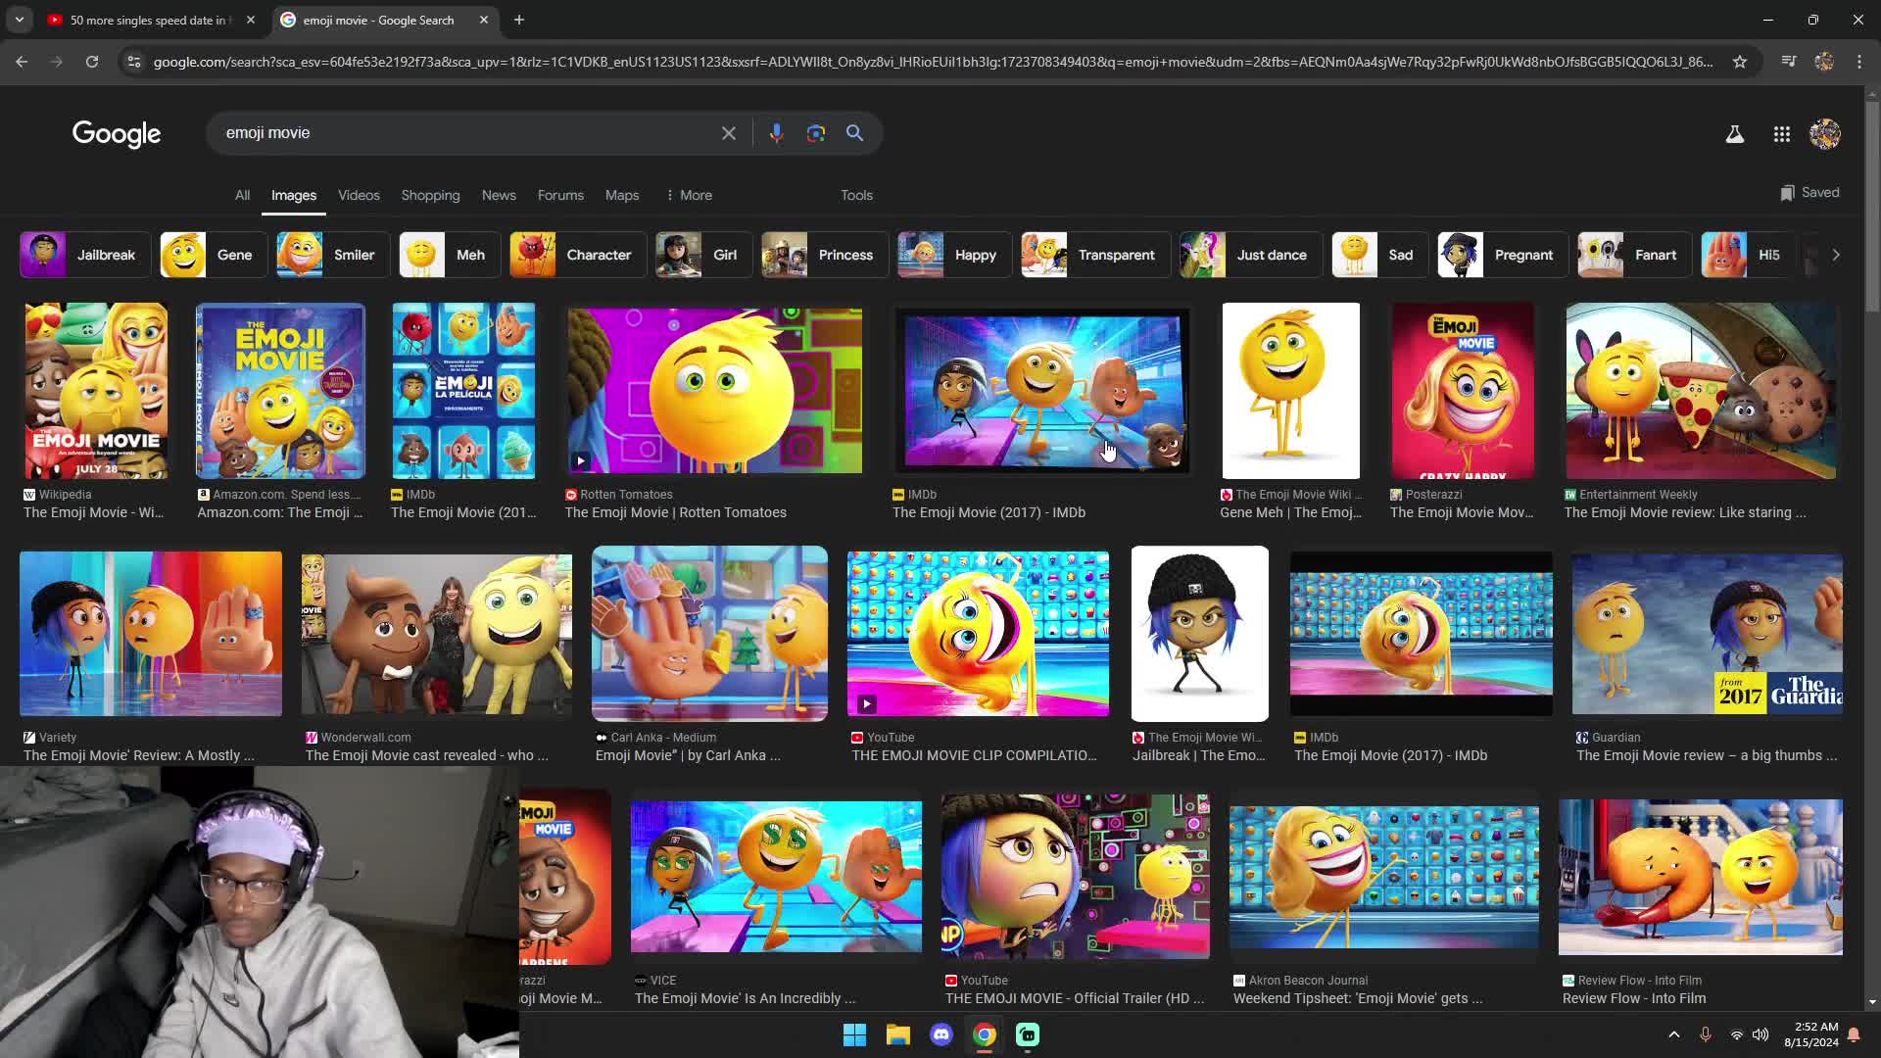Start voice search with the microphone icon

[x=776, y=133]
